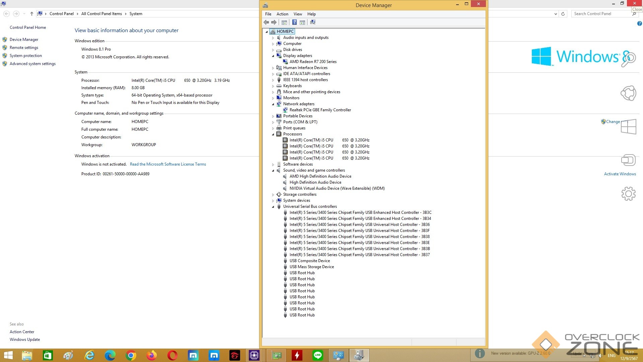The width and height of the screenshot is (643, 362).
Task: Open the View menu
Action: (297, 14)
